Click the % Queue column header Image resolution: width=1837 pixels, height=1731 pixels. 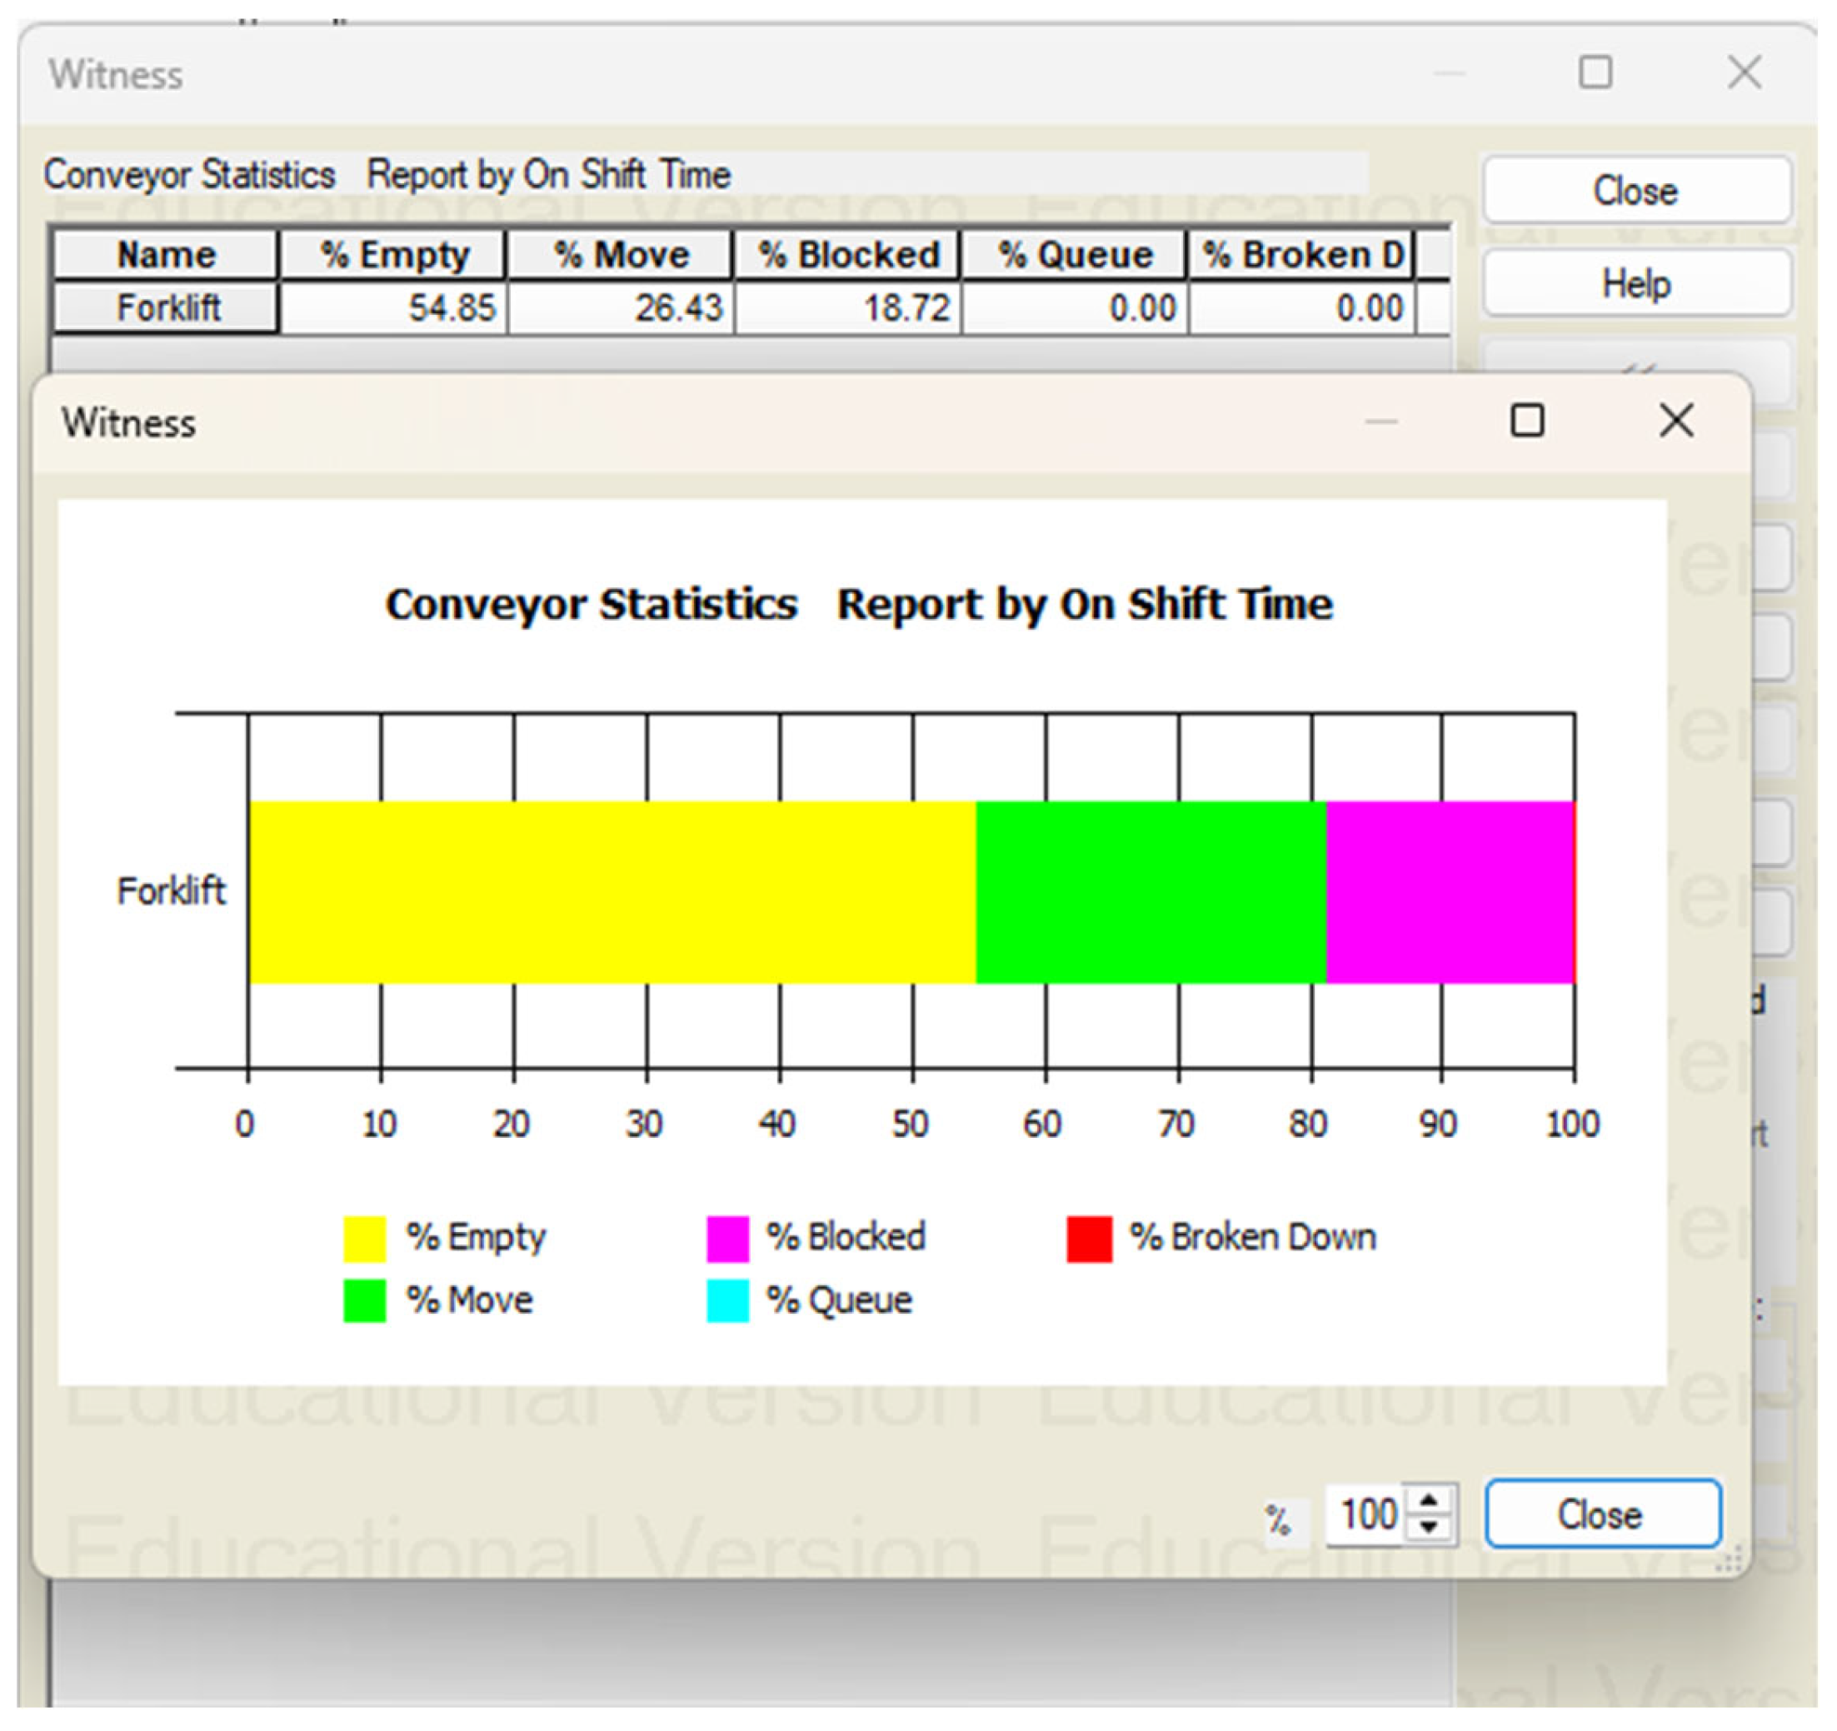pyautogui.click(x=1075, y=254)
